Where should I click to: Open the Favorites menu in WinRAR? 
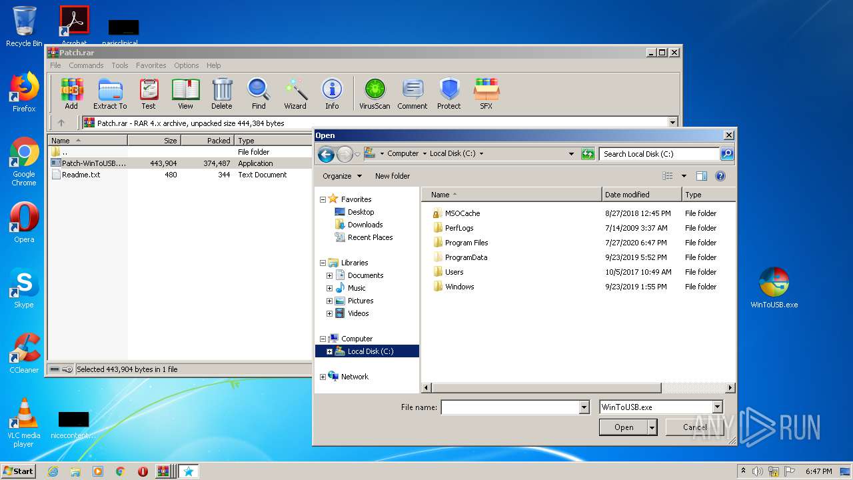pos(151,65)
